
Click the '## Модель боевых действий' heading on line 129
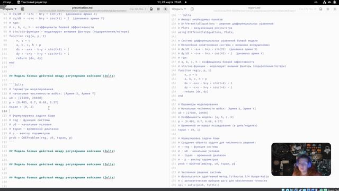(x=62, y=177)
